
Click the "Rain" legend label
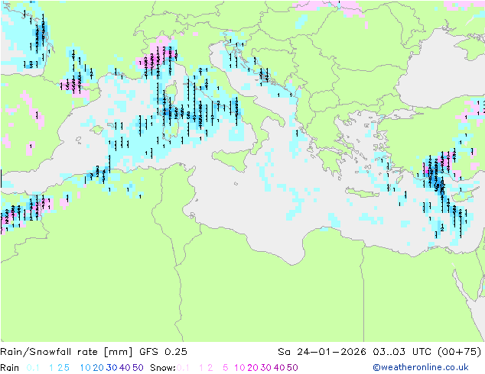(10, 368)
